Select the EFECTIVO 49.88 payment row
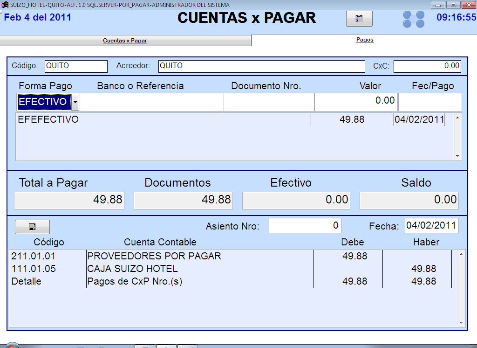 point(233,119)
